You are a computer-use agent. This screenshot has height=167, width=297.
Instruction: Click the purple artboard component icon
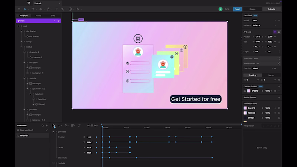[275, 32]
